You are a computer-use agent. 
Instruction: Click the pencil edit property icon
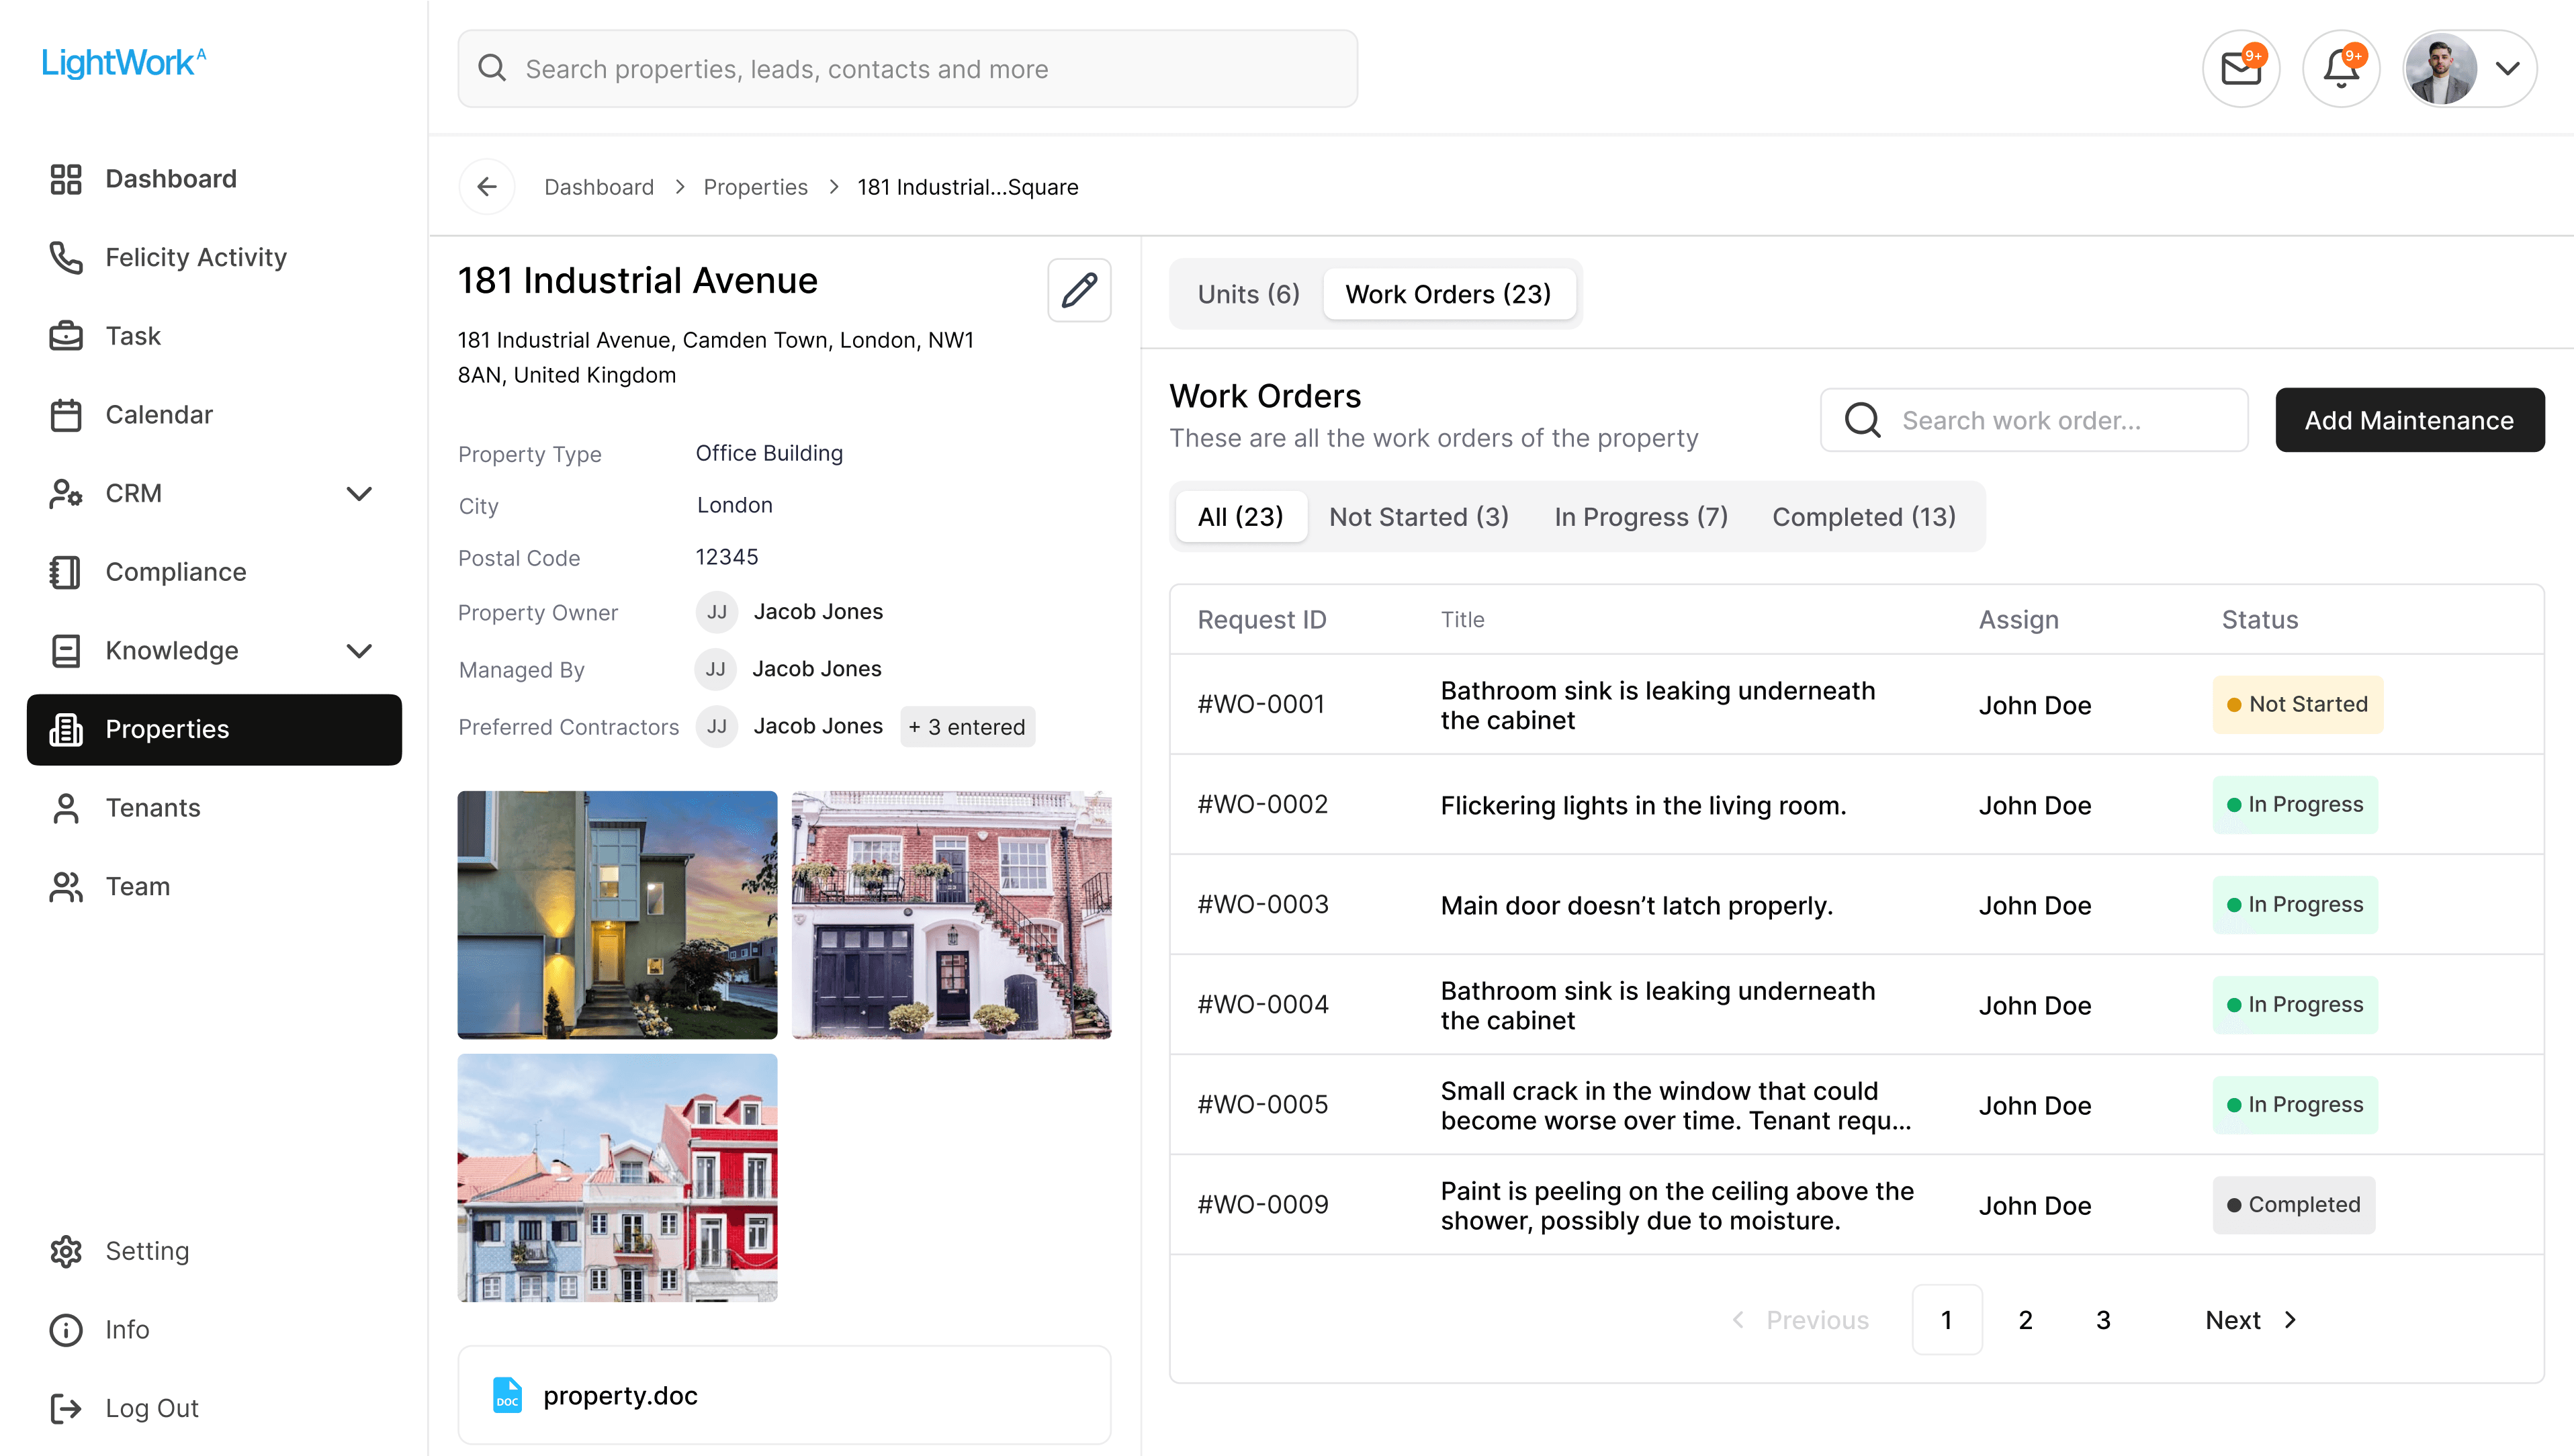click(1078, 291)
